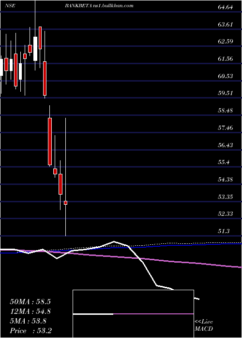Click the 5MA : 53.8 readout
The width and height of the screenshot is (242, 338).
click(28, 321)
